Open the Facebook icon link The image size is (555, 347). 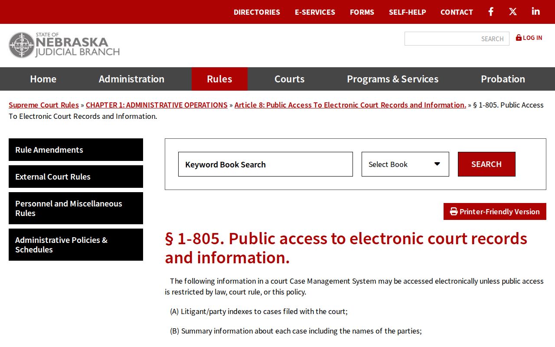pos(491,12)
